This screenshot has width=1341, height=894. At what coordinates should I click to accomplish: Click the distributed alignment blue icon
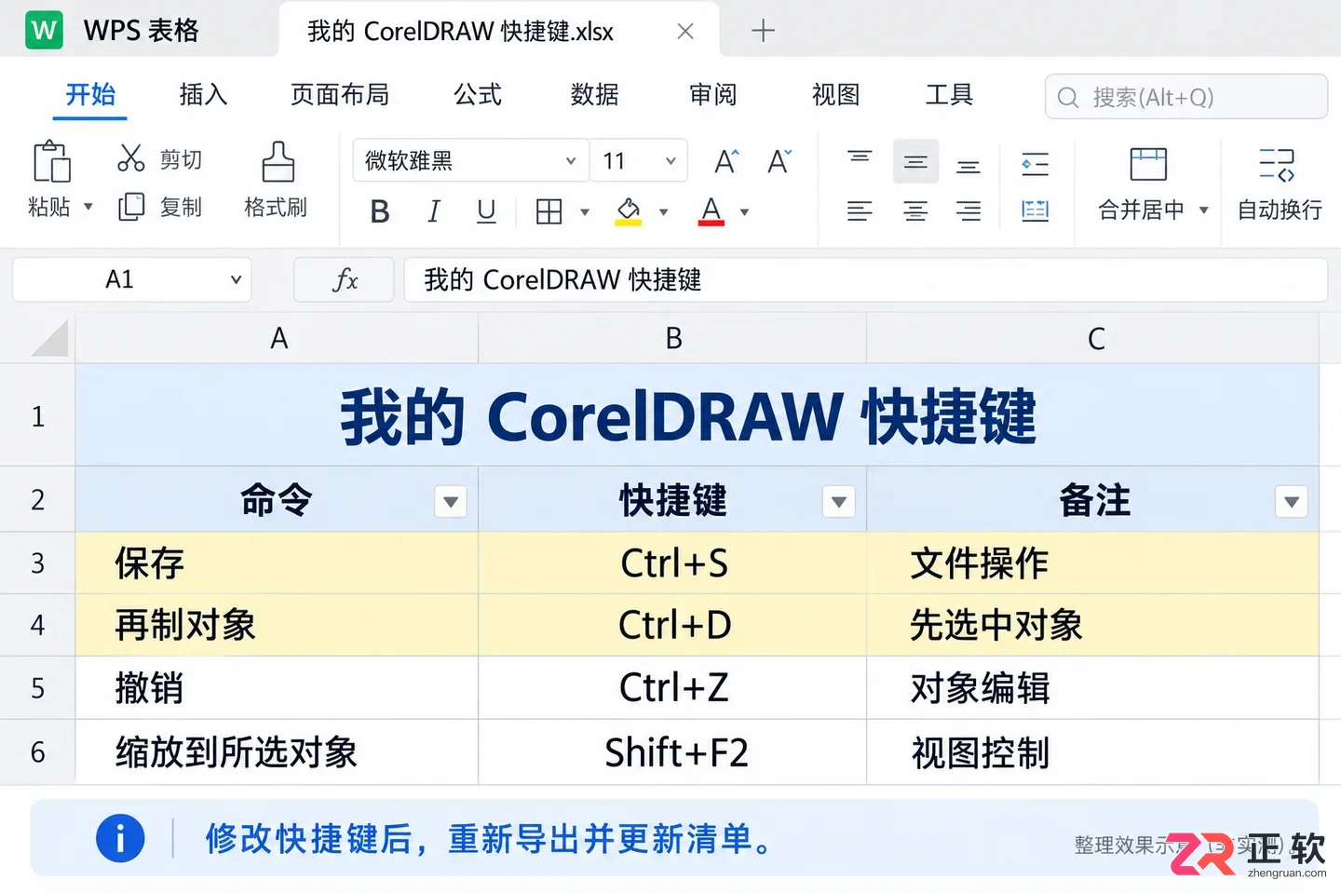[x=1036, y=211]
